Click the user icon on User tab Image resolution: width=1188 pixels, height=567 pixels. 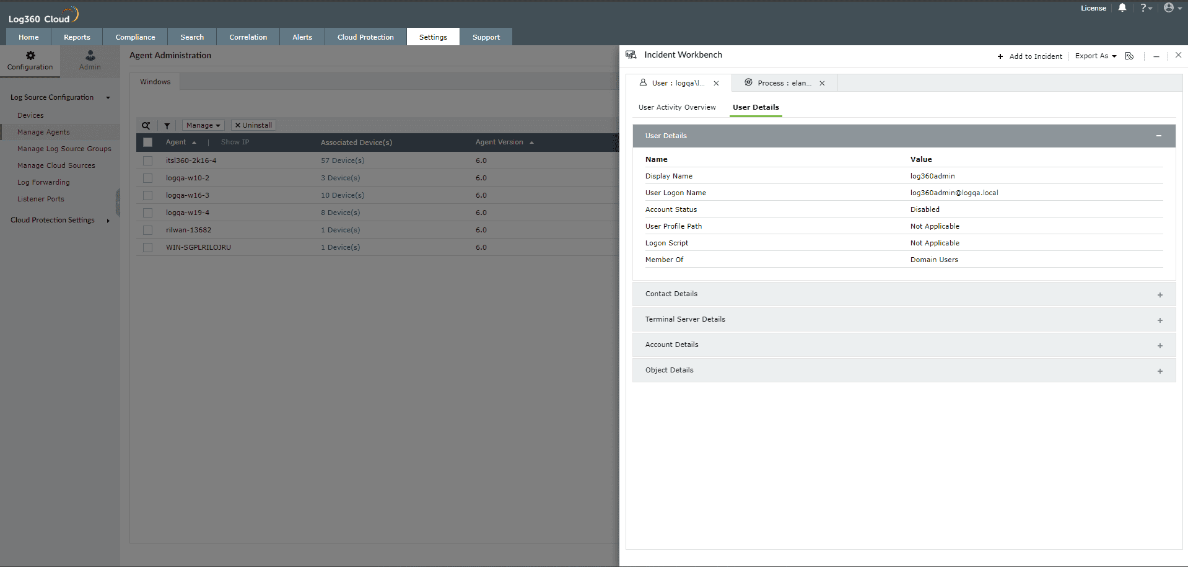click(x=643, y=82)
